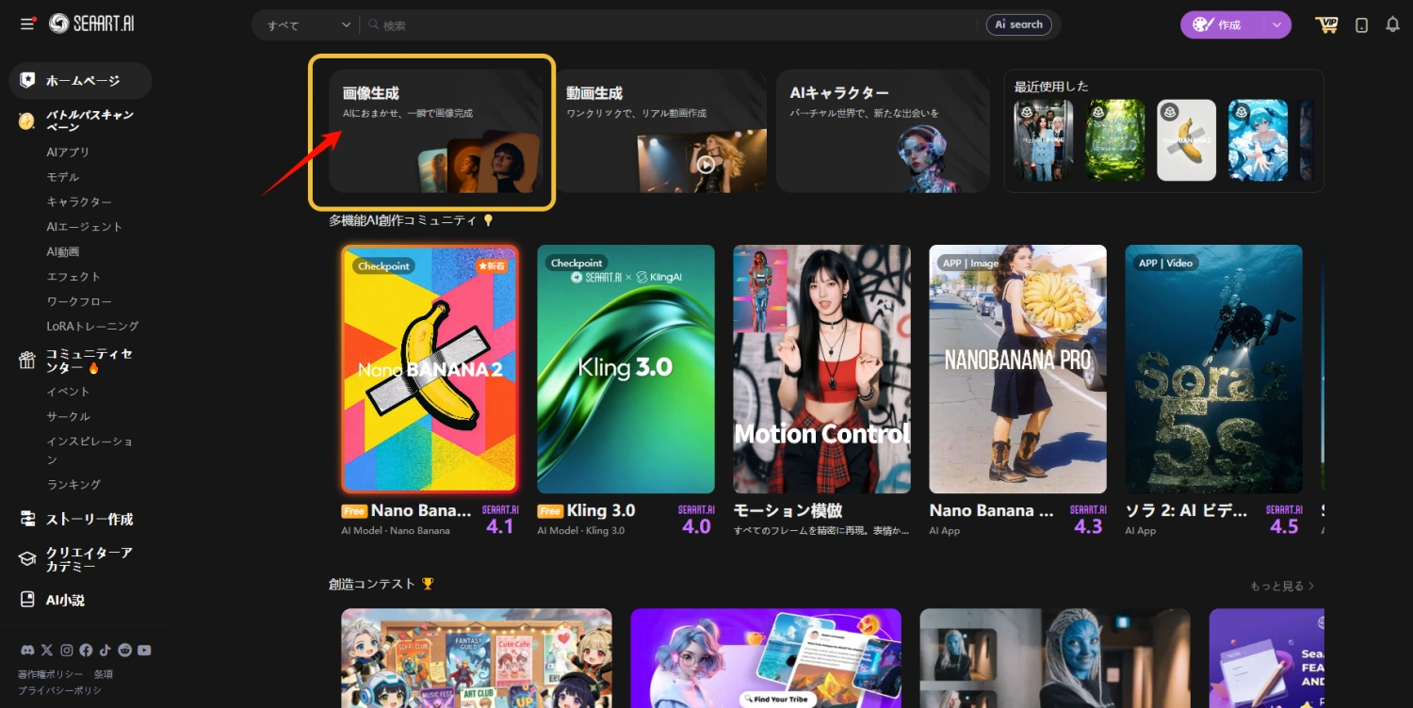
Task: Open the mobile app icon in top bar
Action: coord(1361,24)
